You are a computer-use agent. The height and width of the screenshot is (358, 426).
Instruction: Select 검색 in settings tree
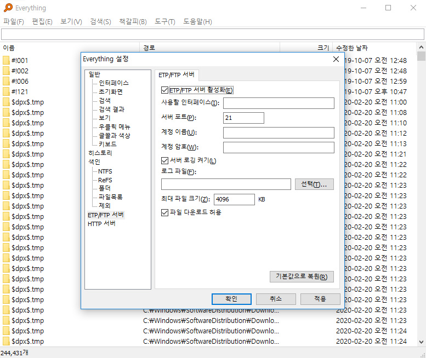(x=105, y=101)
